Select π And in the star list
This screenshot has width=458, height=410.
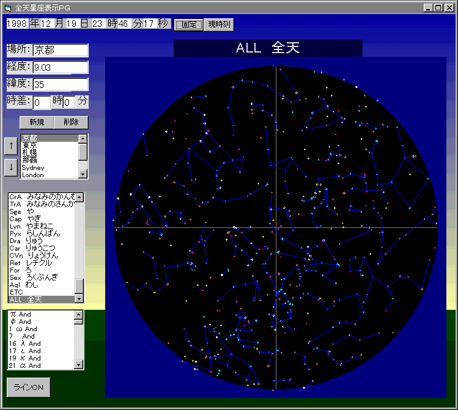tap(41, 314)
